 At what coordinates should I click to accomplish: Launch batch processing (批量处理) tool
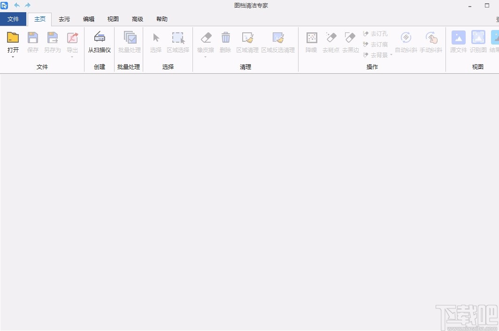(129, 42)
